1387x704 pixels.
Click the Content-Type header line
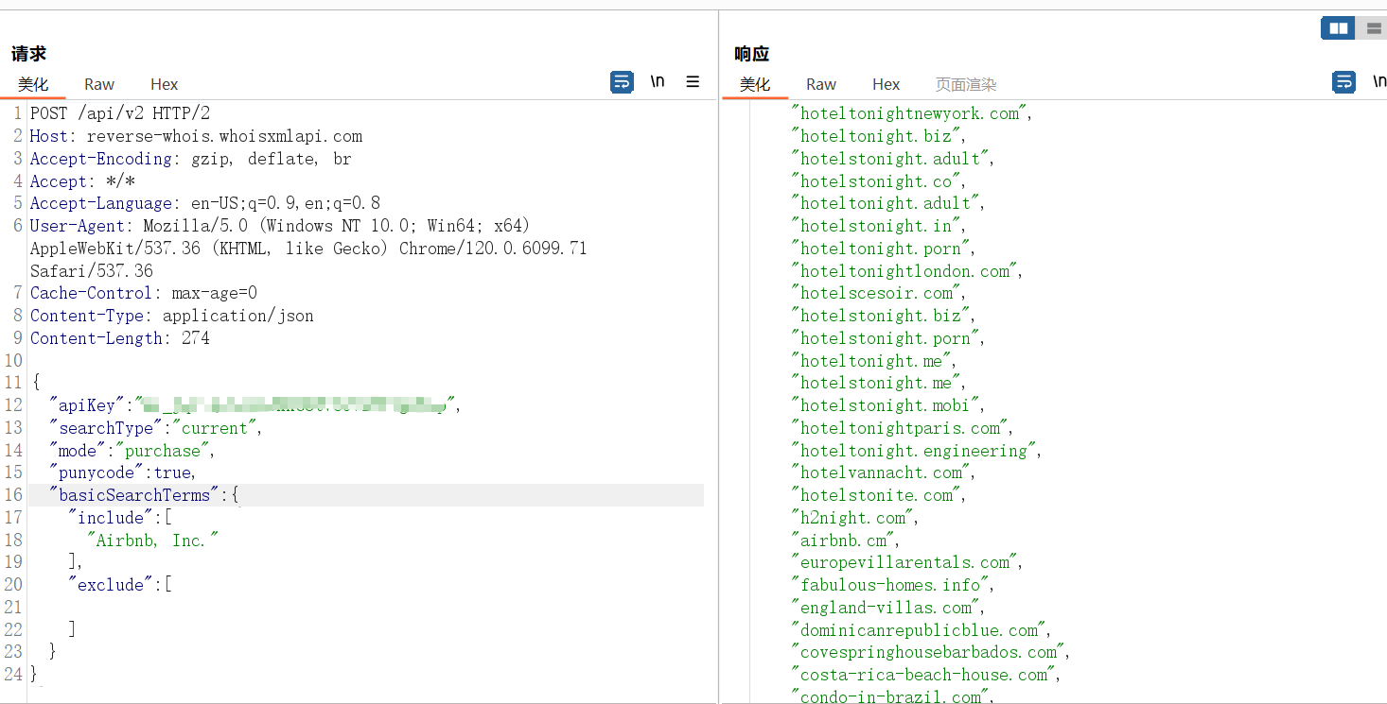(x=172, y=316)
